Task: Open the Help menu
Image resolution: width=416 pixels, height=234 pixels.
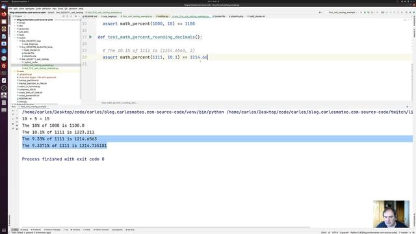Action: coord(81,8)
